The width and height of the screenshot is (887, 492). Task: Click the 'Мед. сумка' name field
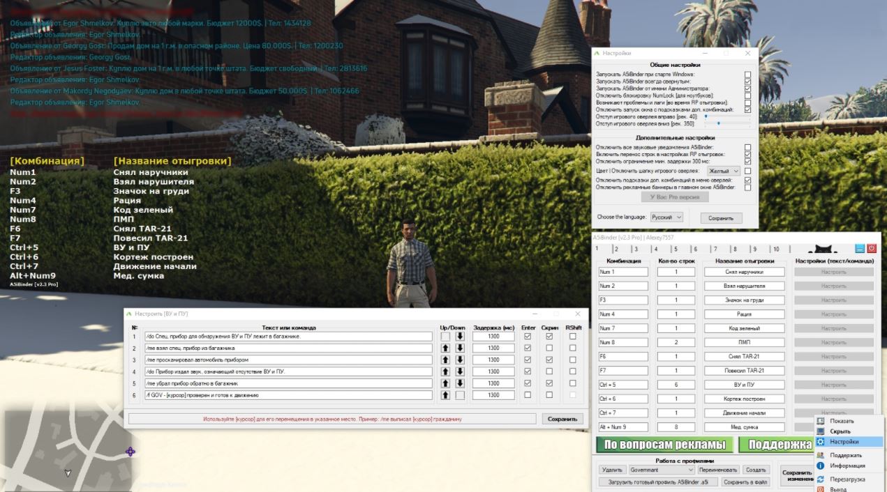tap(745, 427)
